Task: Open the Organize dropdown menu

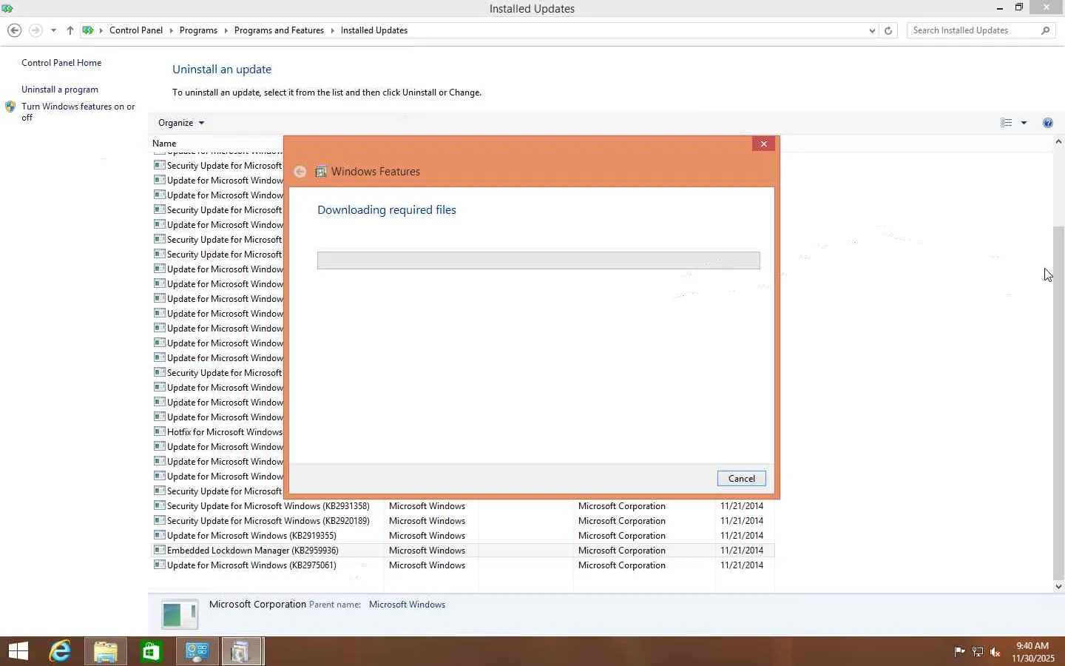Action: click(181, 123)
